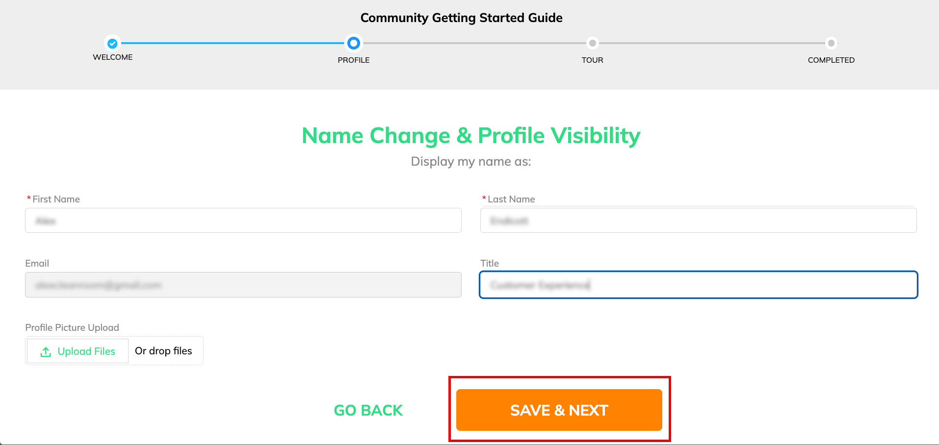Select the PROFILE step label
This screenshot has width=939, height=445.
(x=353, y=60)
